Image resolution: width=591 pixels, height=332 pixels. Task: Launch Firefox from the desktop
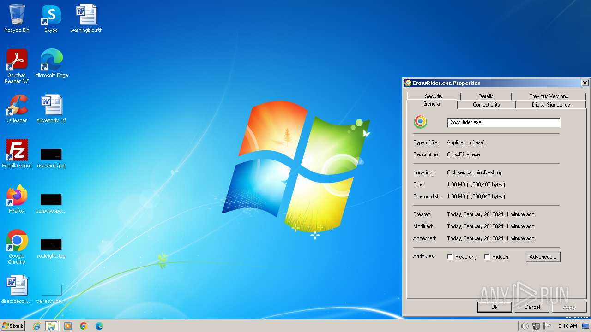[17, 199]
